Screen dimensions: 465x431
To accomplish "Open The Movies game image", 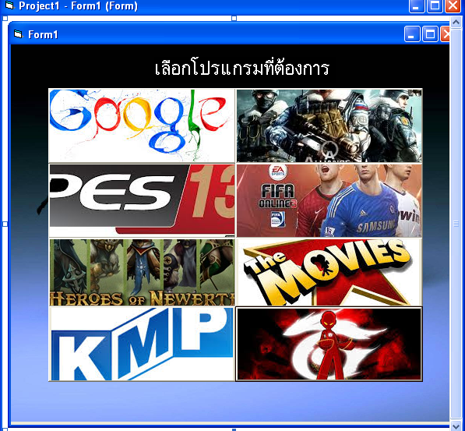I will pyautogui.click(x=329, y=272).
